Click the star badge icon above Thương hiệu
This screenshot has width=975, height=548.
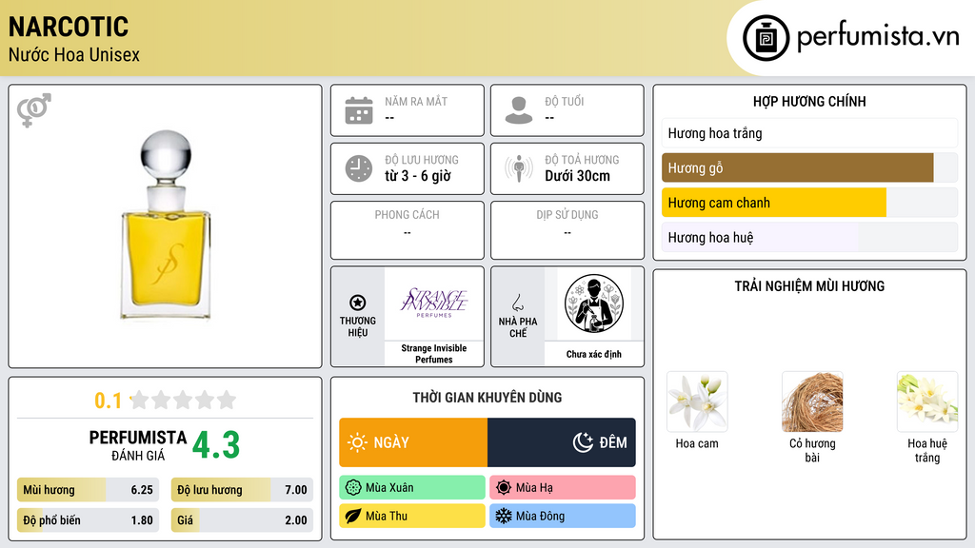coord(358,303)
